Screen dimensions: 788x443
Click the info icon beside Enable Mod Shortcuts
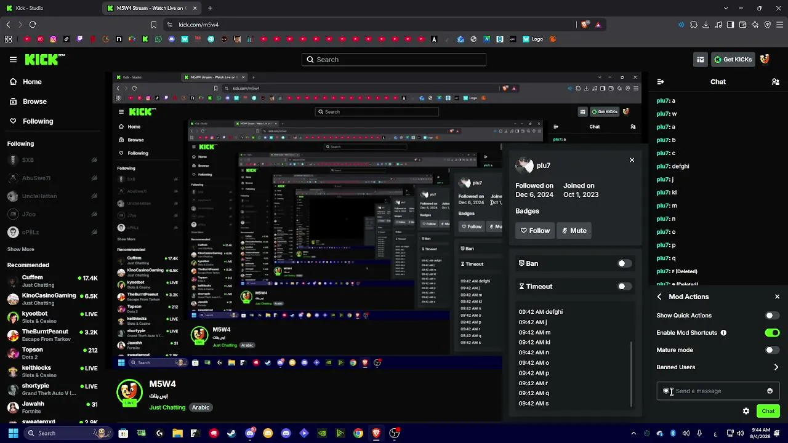click(x=723, y=333)
